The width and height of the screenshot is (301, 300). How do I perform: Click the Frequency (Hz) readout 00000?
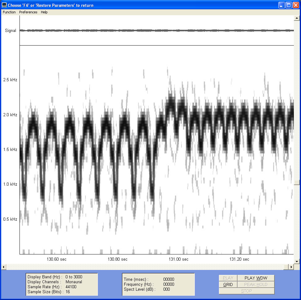(x=169, y=284)
